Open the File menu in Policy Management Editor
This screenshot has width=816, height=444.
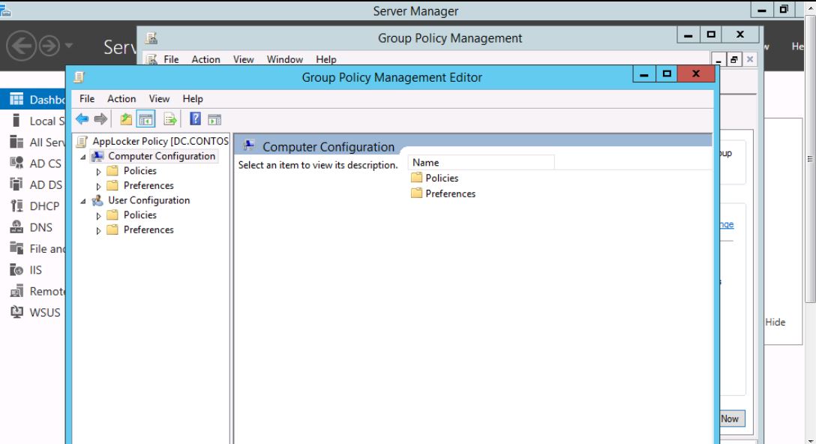click(x=87, y=99)
